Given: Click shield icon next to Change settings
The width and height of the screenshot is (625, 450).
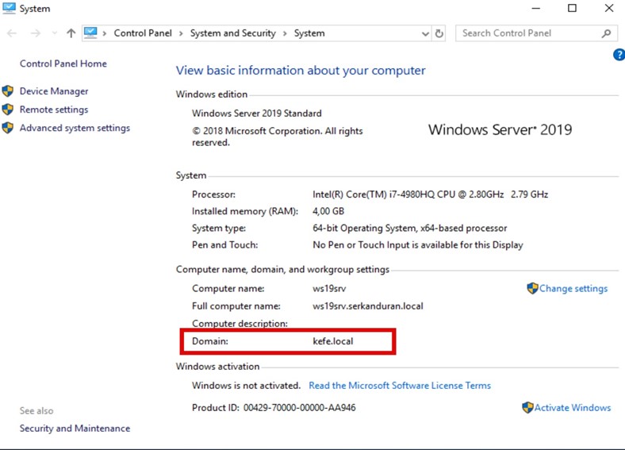Looking at the screenshot, I should point(532,288).
